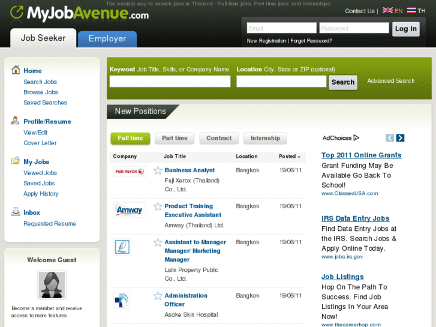Click the Asoke Skin Hospital logo

[x=122, y=301]
